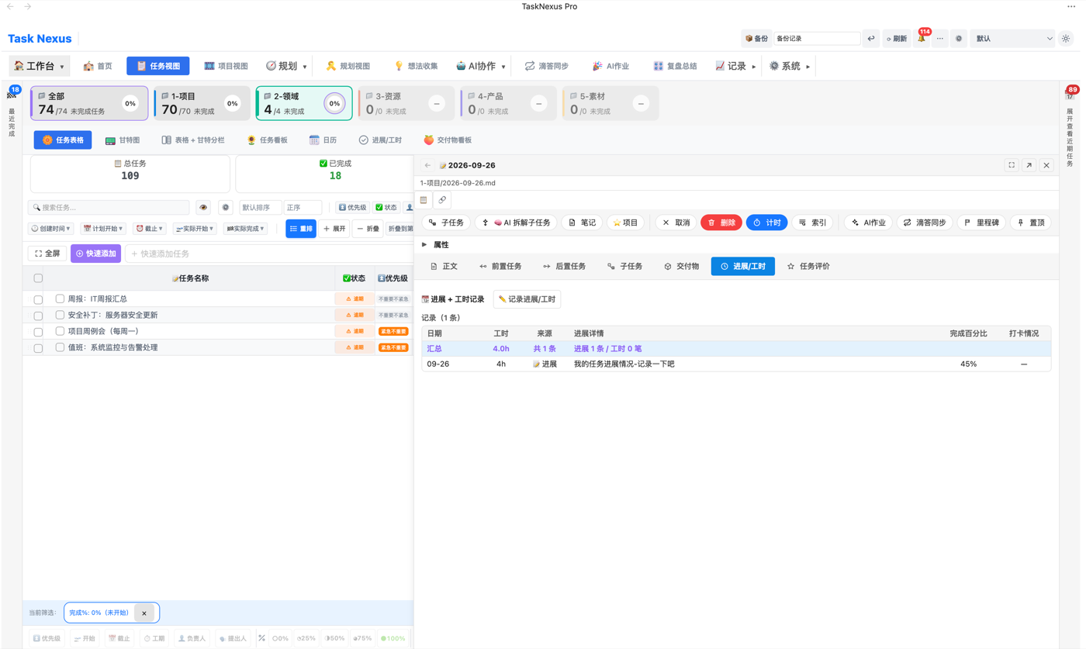The width and height of the screenshot is (1086, 649).
Task: Open the task detail in a new window arrow
Action: point(1029,165)
